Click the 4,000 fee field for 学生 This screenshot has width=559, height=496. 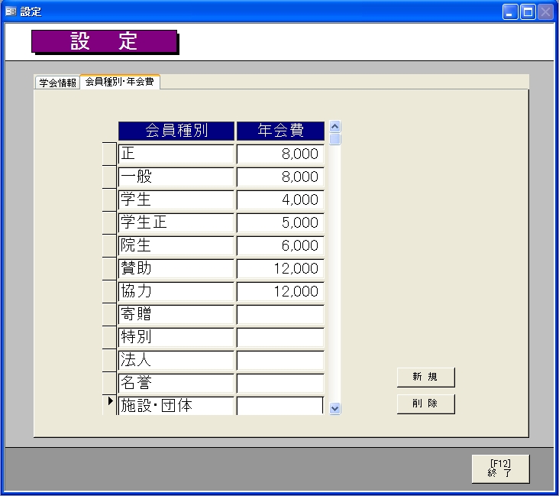280,199
